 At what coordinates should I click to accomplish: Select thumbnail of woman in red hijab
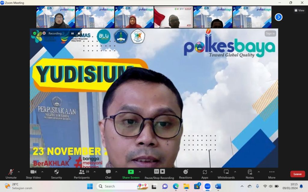[134, 17]
